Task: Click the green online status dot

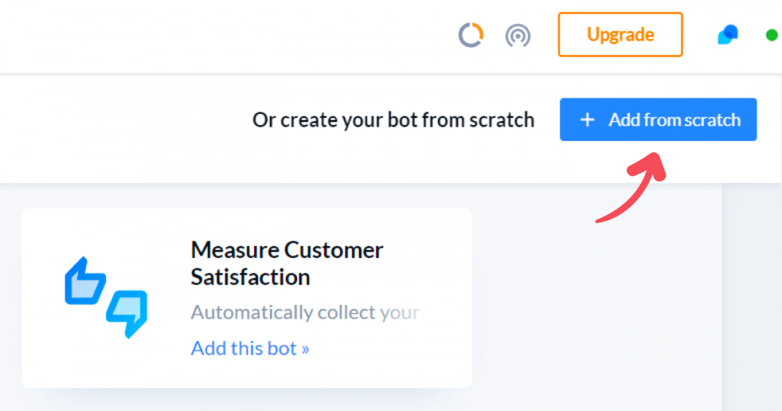Action: tap(772, 35)
